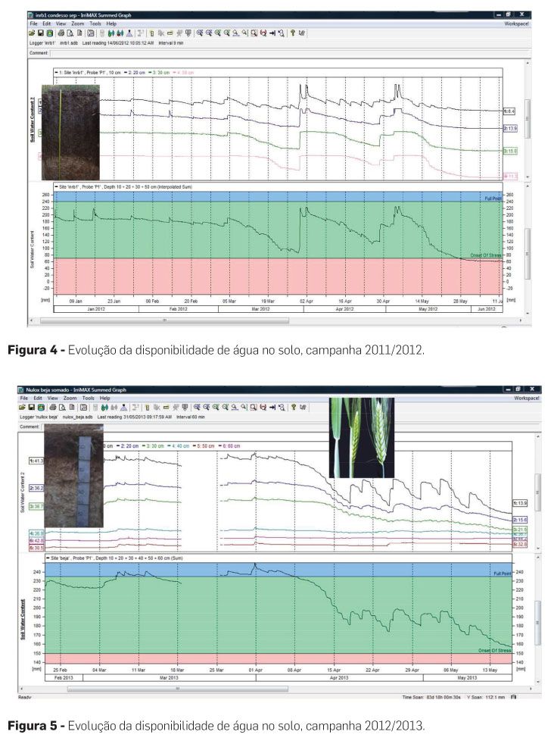Click '1:41.3' value tag in Nulox beja graph
554x747 pixels.
[x=36, y=461]
